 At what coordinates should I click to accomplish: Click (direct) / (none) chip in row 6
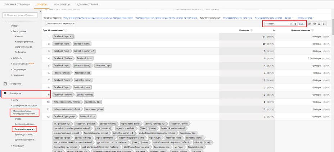(x=62, y=73)
